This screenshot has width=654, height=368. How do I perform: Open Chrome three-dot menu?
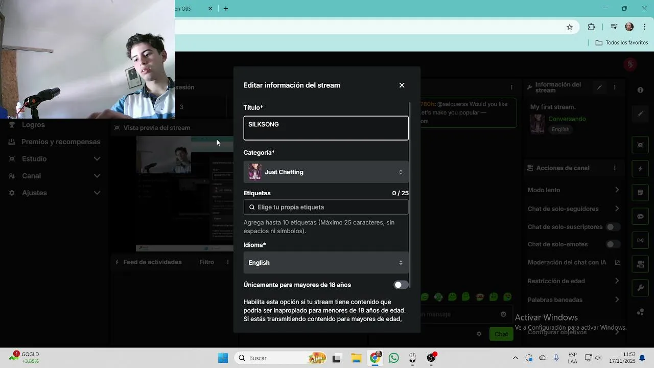(645, 27)
